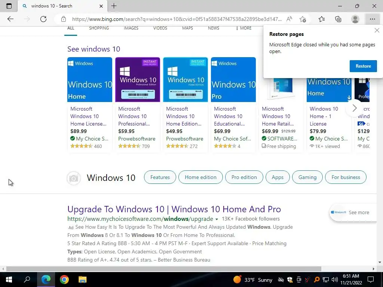The image size is (383, 287).
Task: Switch to the IMAGES tab
Action: pos(131,28)
